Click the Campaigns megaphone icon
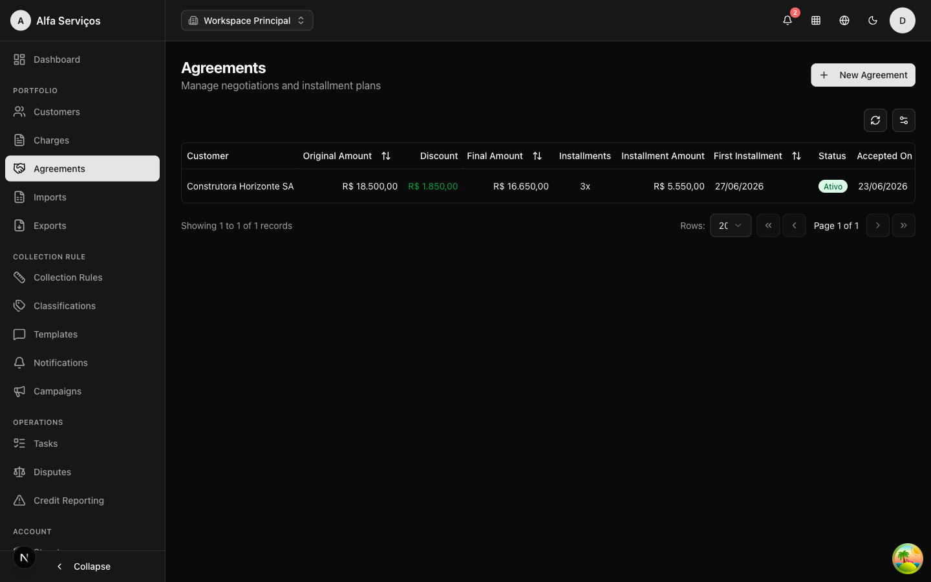 tap(19, 391)
